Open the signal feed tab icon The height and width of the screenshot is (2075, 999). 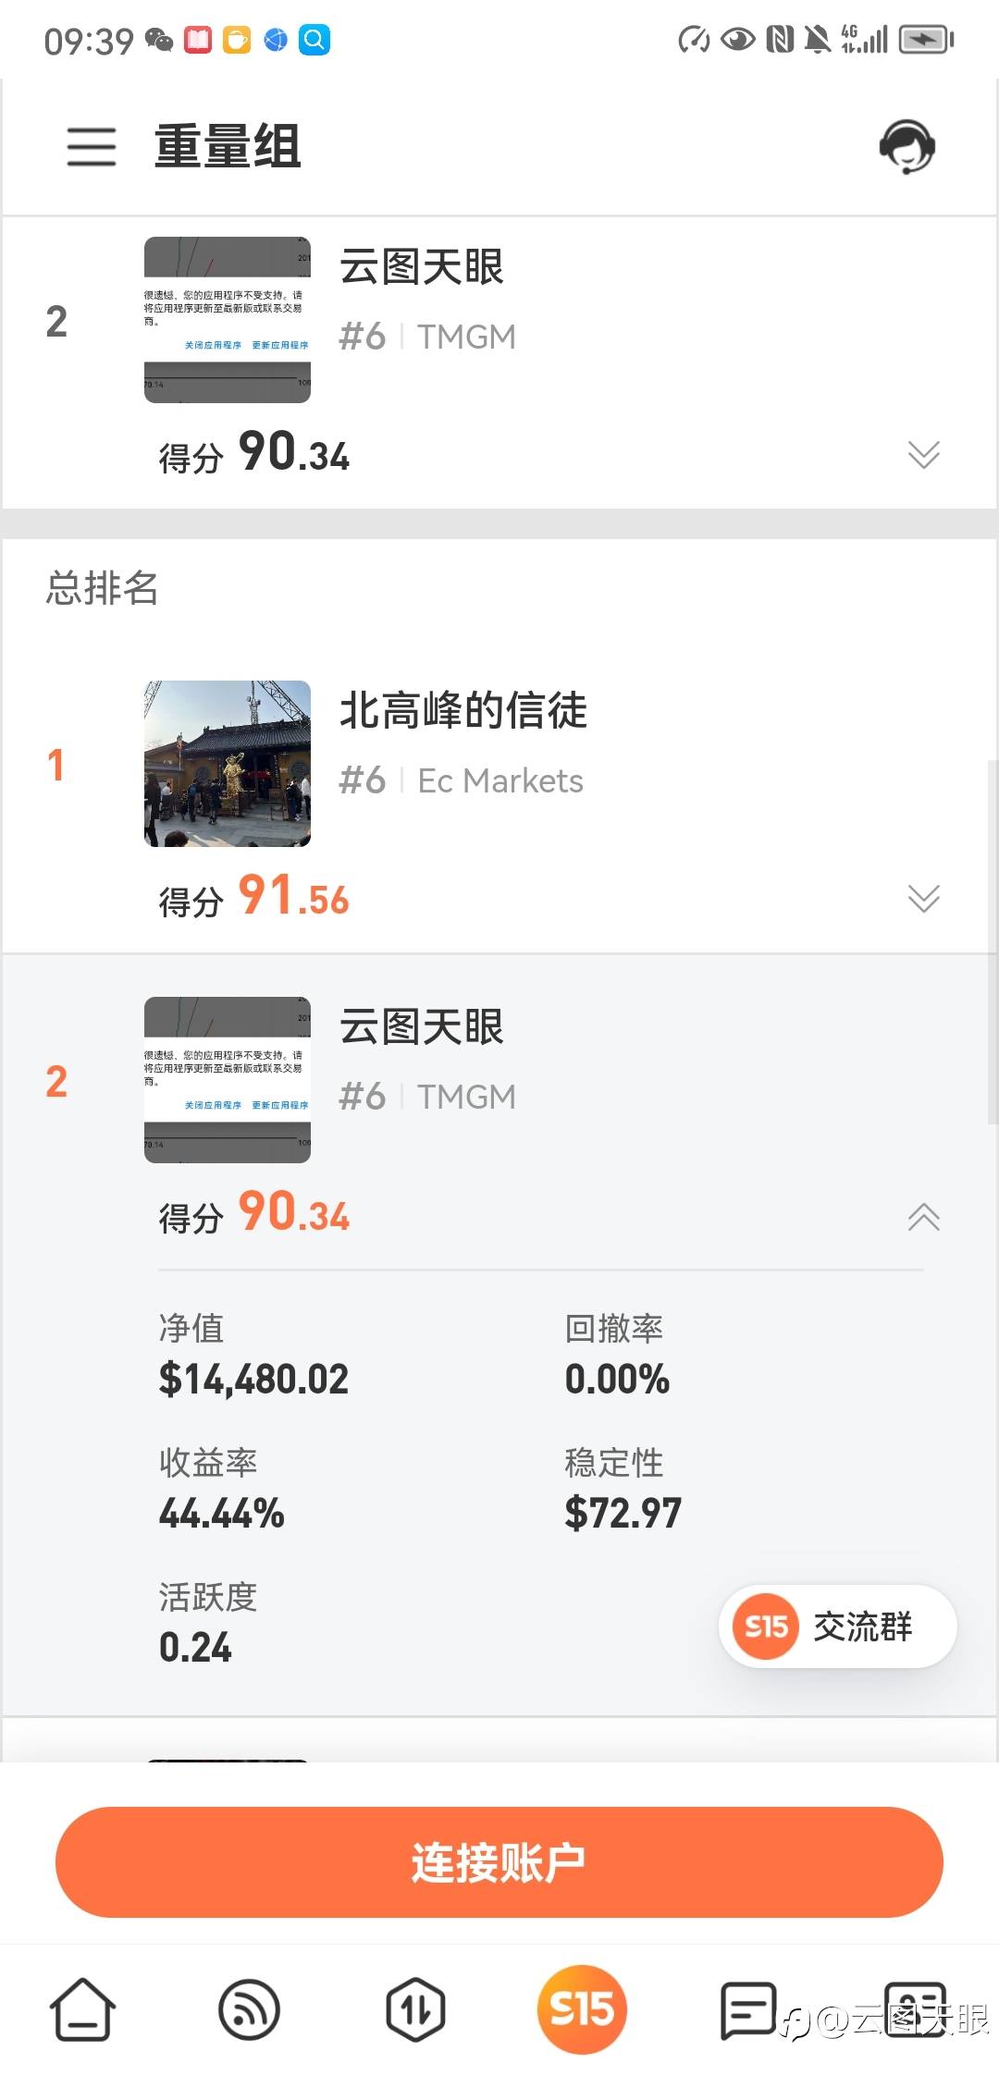coord(249,2008)
